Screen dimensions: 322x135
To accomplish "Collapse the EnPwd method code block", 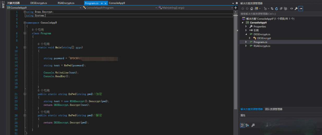I will (25, 94).
